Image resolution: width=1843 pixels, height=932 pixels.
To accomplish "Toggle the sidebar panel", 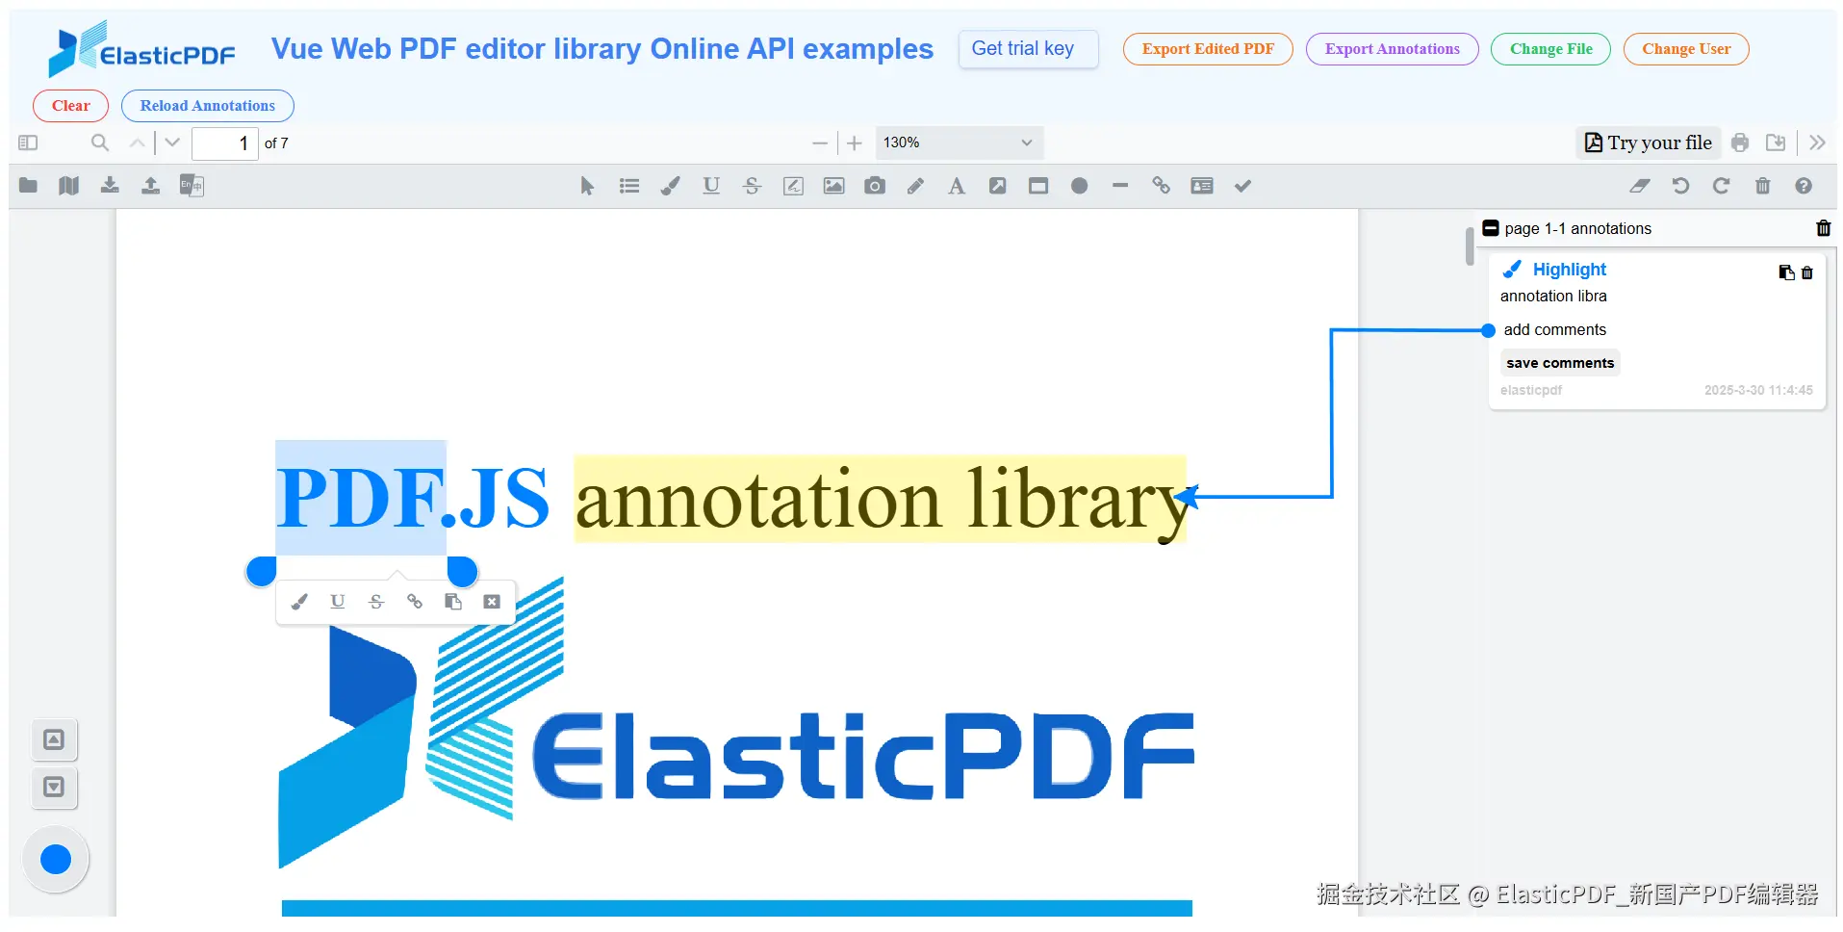I will pos(28,143).
